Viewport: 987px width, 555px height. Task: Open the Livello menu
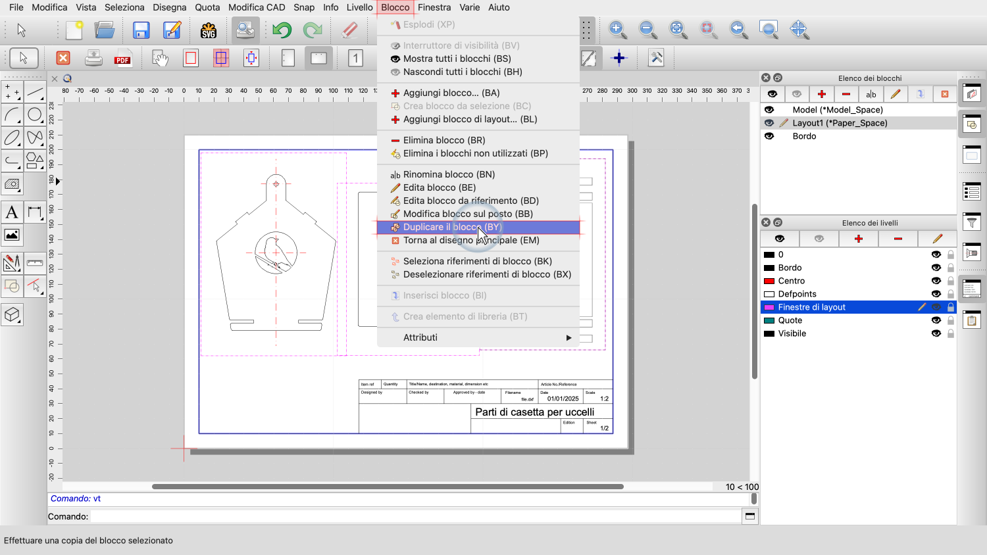(359, 7)
